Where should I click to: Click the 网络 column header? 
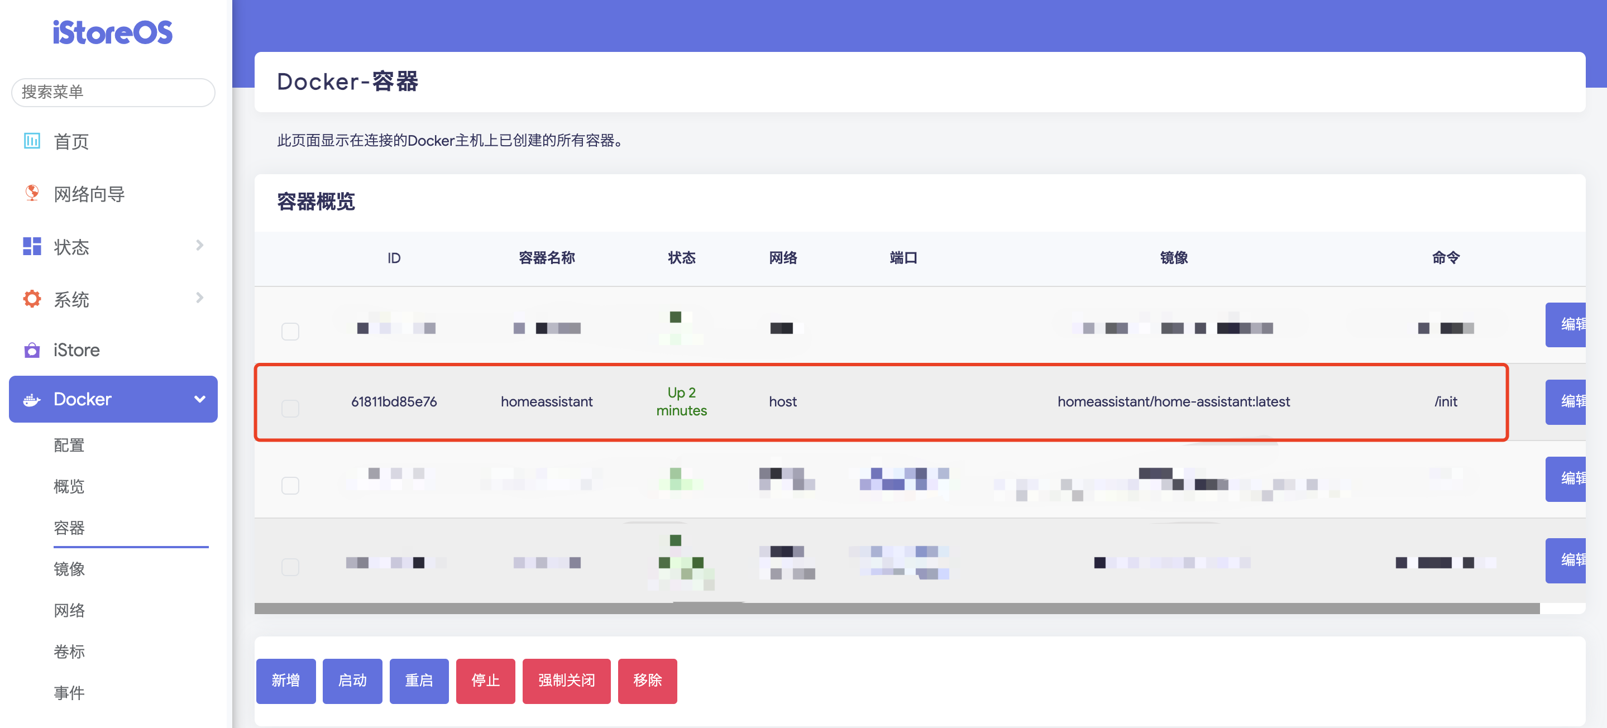[x=782, y=258]
